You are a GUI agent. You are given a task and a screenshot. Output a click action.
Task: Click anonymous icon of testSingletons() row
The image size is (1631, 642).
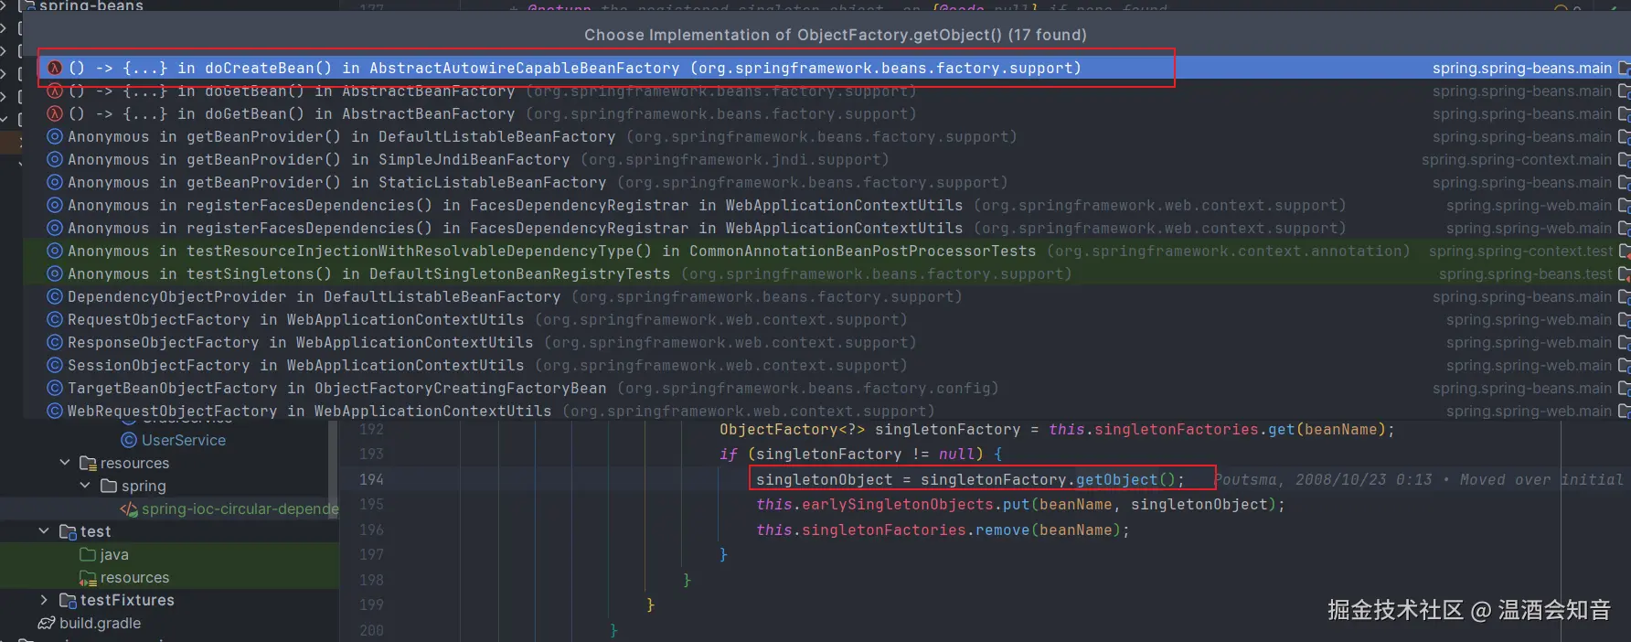[x=55, y=273]
